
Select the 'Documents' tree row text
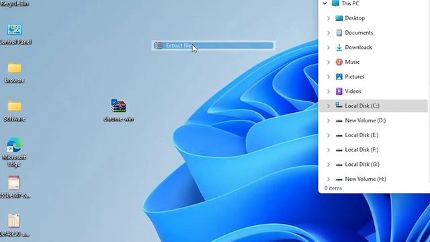(359, 33)
